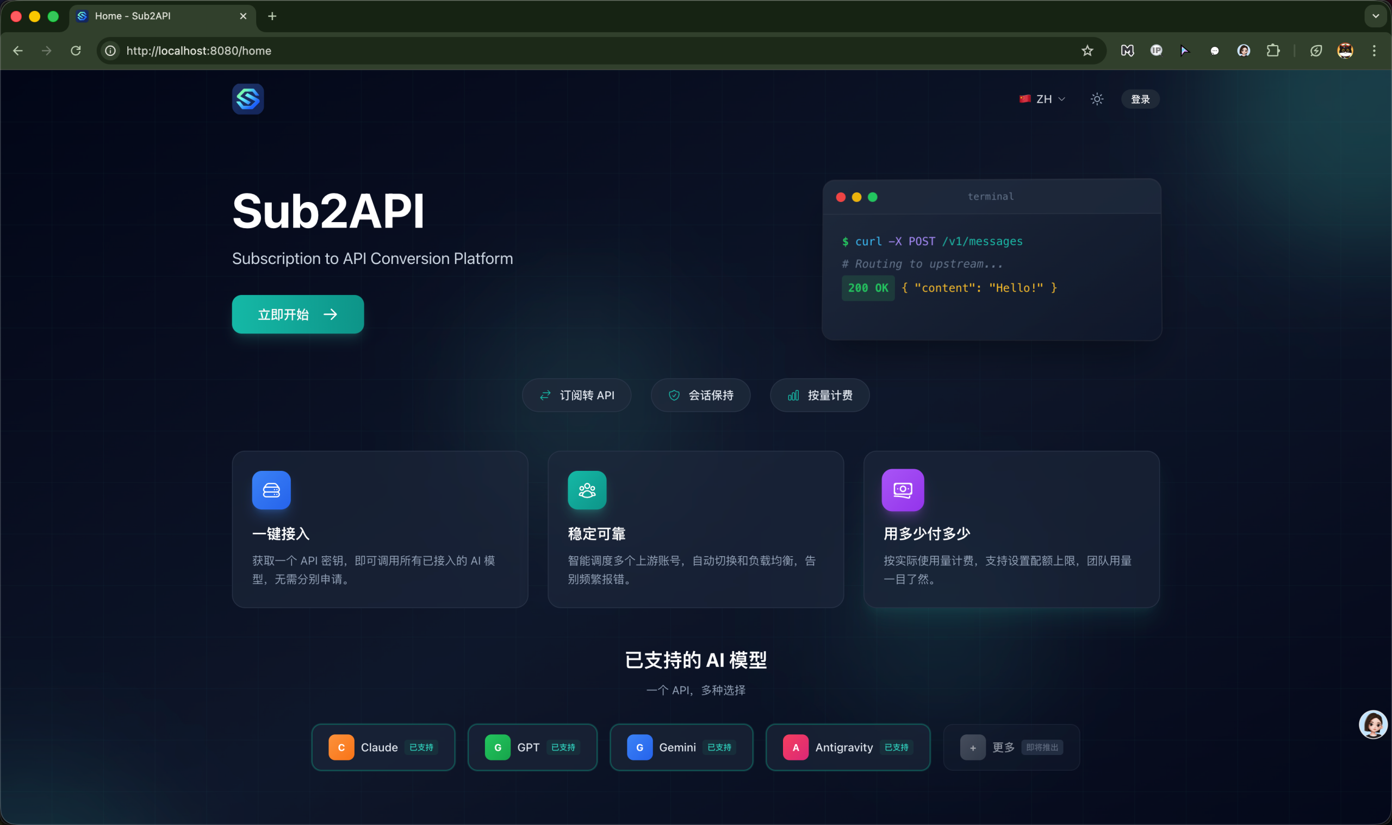Open a new browser tab
Screen dimensions: 1392x825
coord(272,16)
